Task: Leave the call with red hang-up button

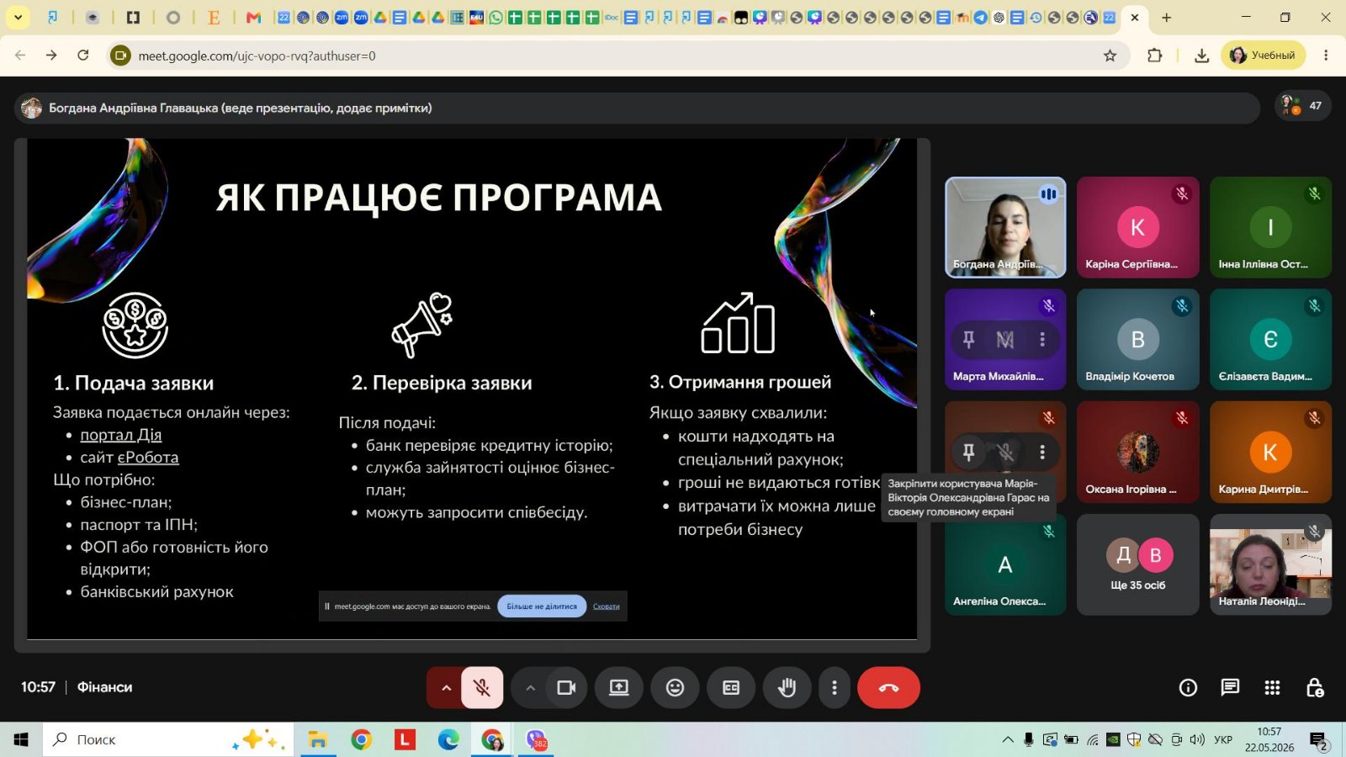Action: [x=888, y=688]
